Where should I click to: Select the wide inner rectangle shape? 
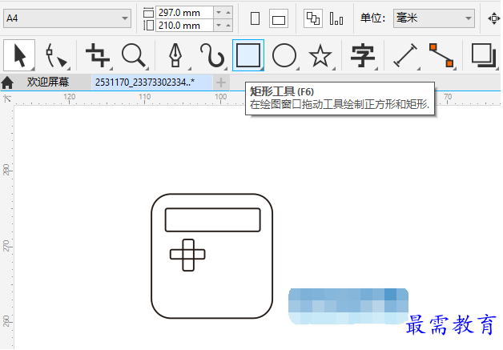[213, 219]
